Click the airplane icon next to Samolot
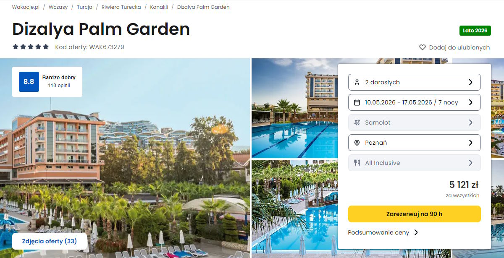The image size is (504, 258). (357, 122)
